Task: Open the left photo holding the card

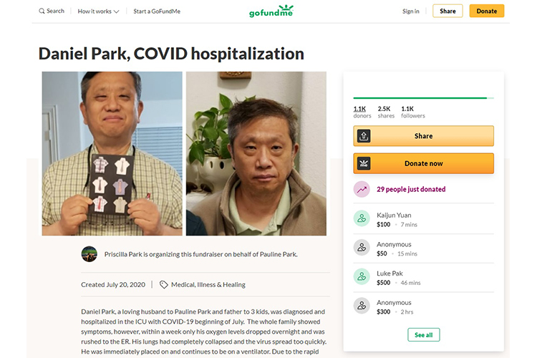Action: [112, 153]
